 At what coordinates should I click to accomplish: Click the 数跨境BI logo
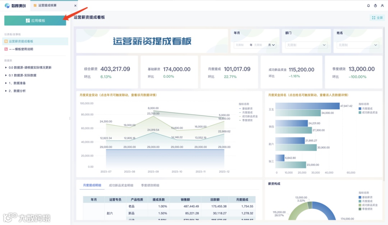(15, 5)
